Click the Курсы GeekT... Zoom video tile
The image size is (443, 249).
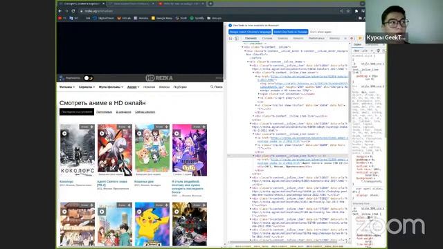(x=404, y=21)
